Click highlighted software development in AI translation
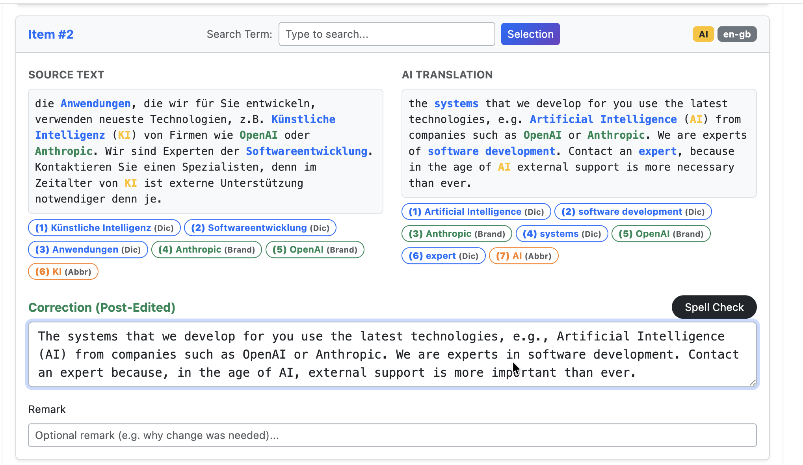 (x=491, y=151)
